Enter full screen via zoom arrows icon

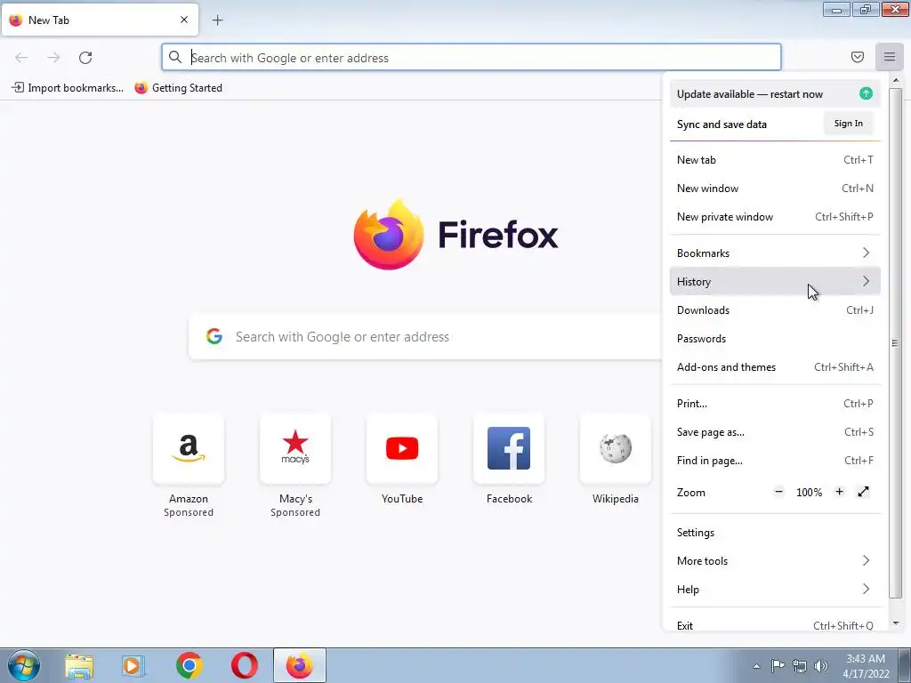(863, 492)
